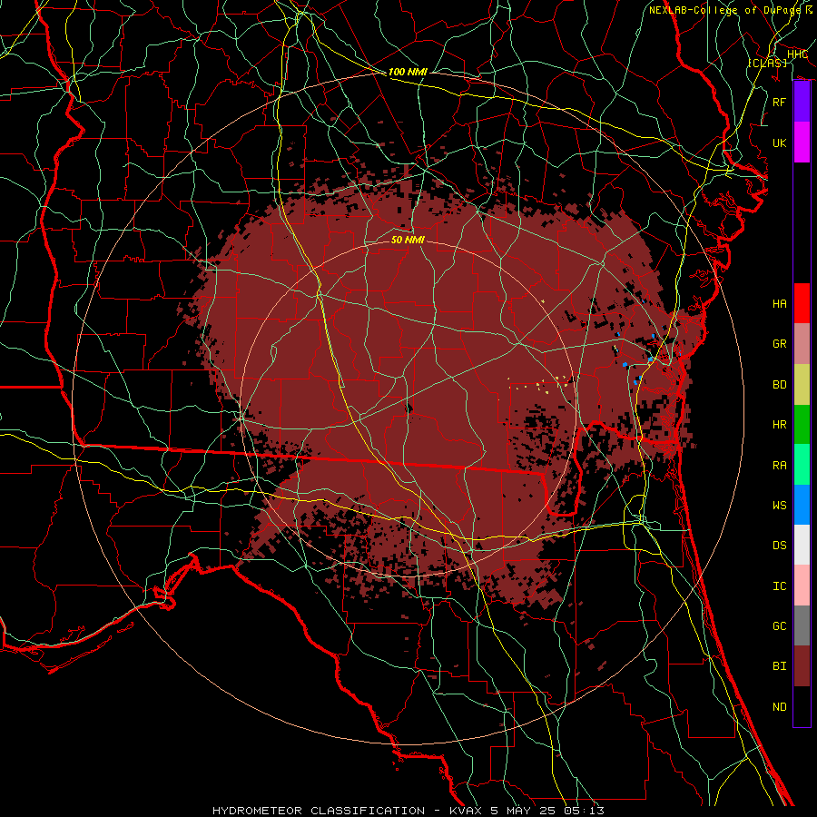817x817 pixels.
Task: Click the BI dark red legend swatch
Action: [x=802, y=666]
